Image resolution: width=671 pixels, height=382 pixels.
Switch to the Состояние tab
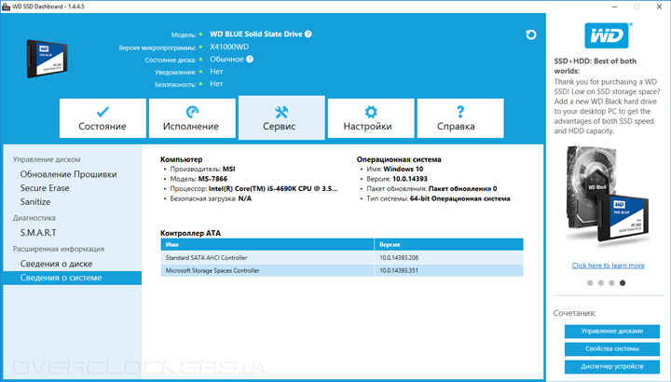point(103,118)
